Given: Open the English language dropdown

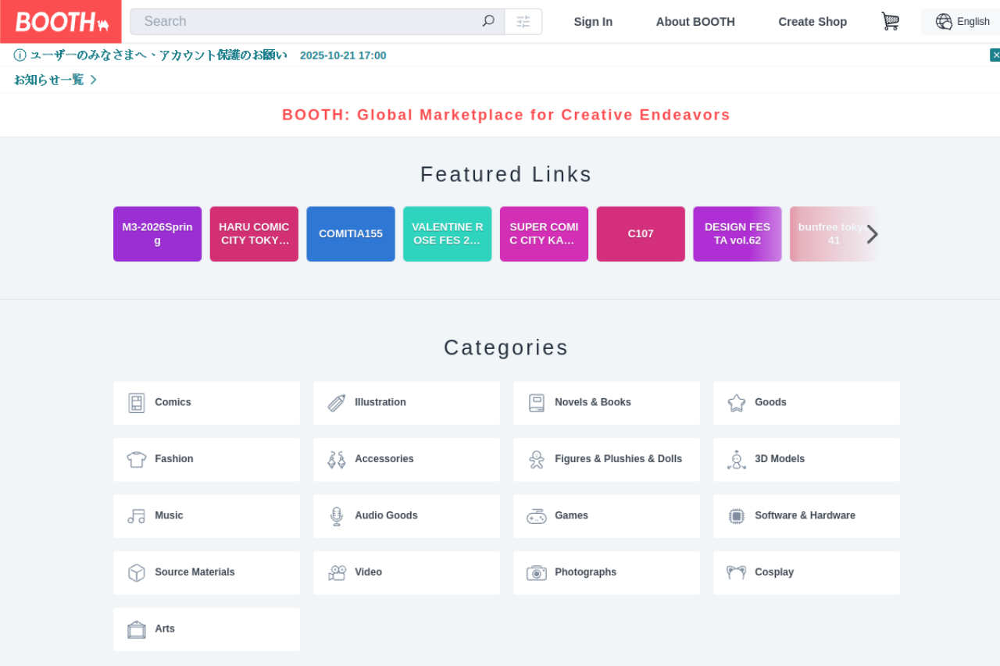Looking at the screenshot, I should [962, 22].
